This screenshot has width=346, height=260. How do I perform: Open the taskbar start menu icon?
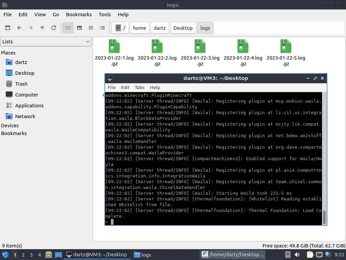5,255
